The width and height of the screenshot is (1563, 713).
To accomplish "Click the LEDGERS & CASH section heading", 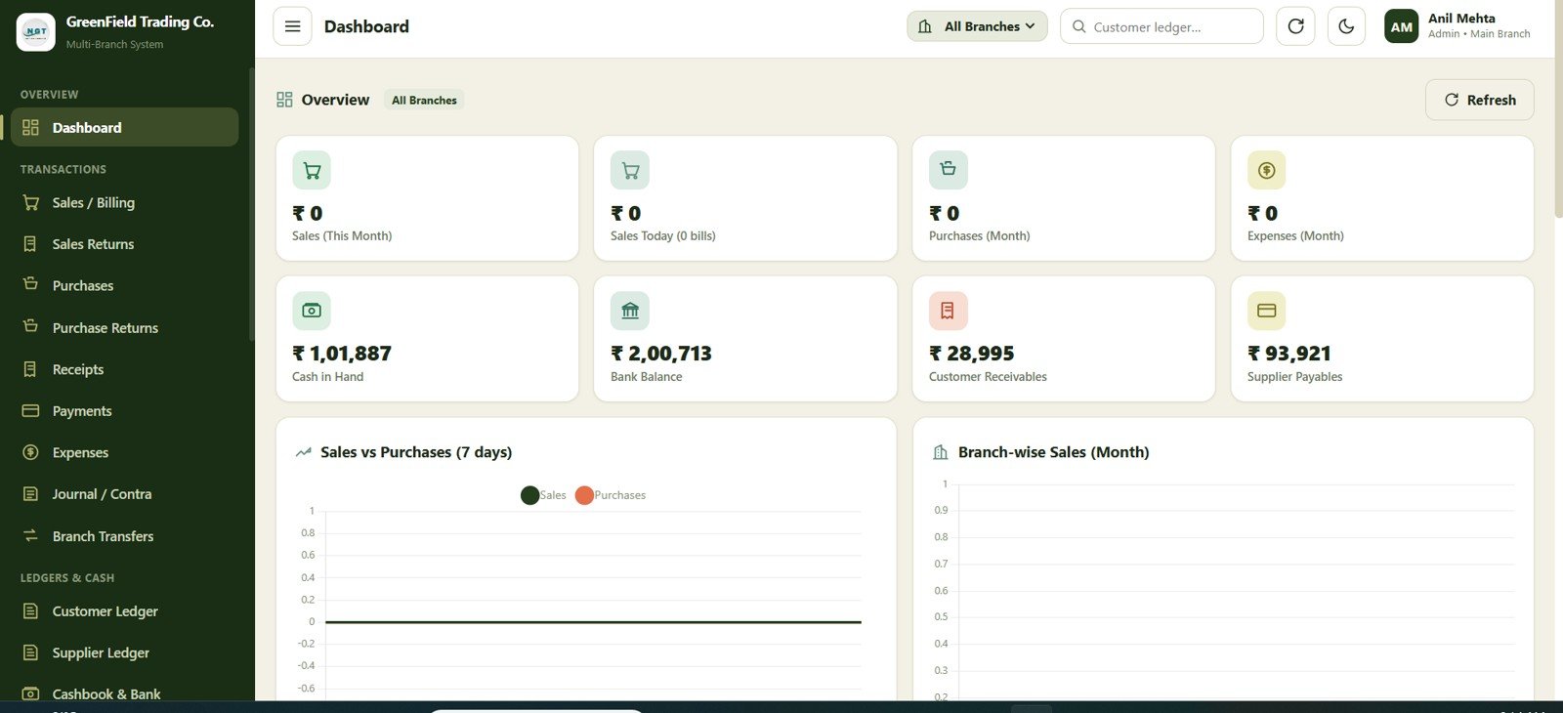I will (x=67, y=578).
